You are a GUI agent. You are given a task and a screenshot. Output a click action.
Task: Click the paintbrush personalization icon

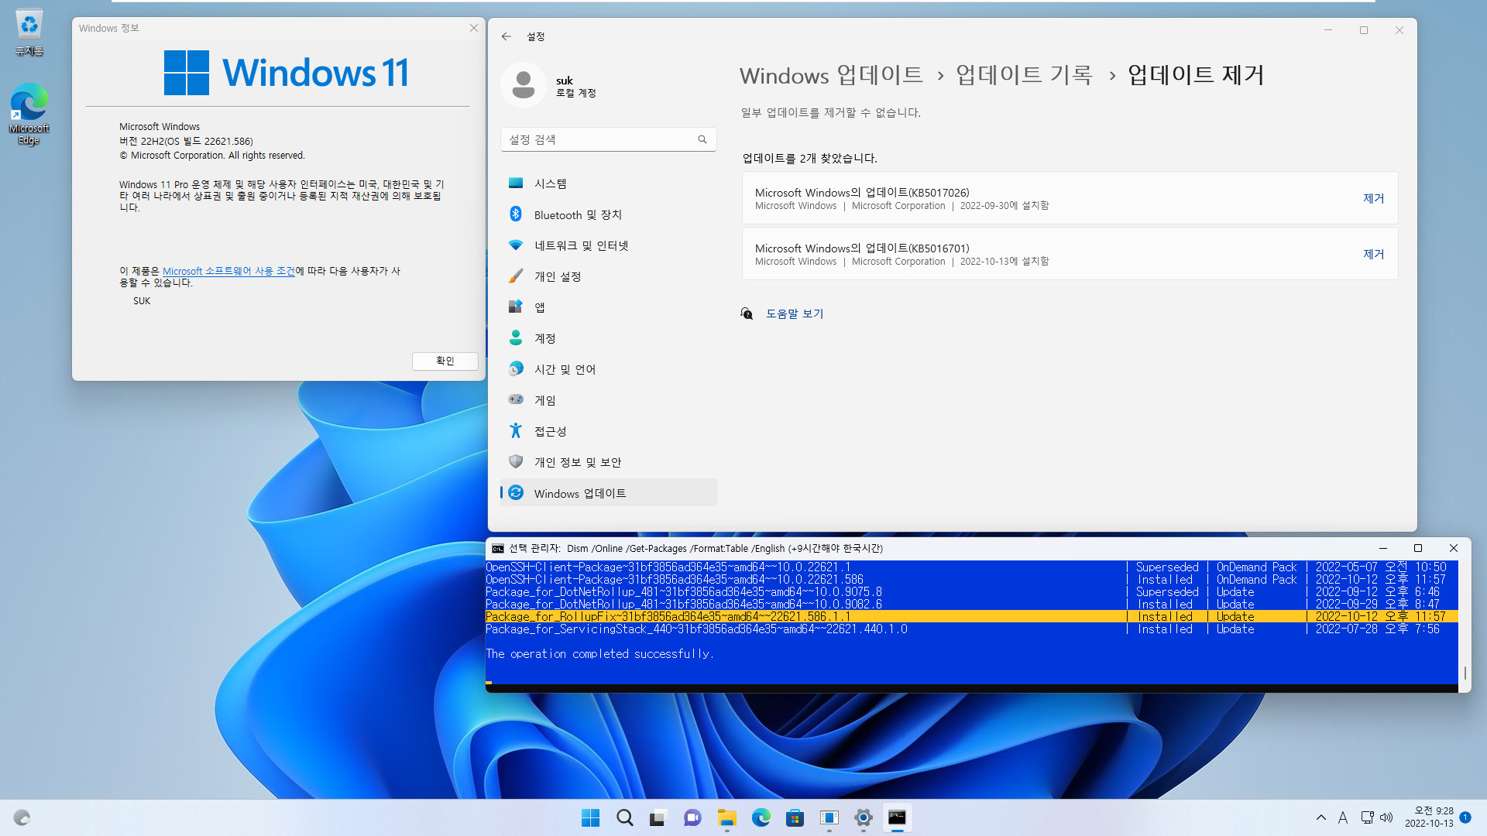tap(516, 276)
